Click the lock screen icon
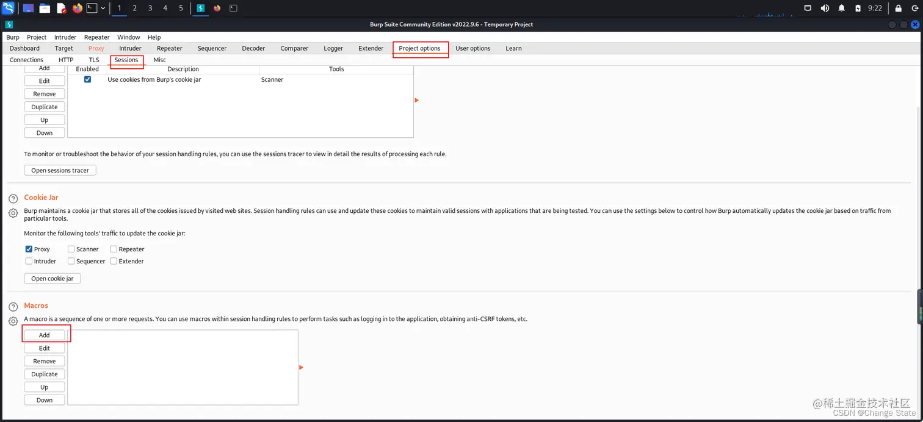Image resolution: width=923 pixels, height=422 pixels. tap(898, 8)
